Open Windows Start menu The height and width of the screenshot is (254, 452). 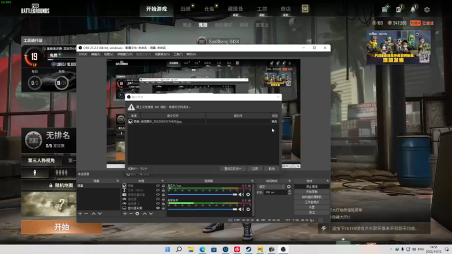coord(167,249)
